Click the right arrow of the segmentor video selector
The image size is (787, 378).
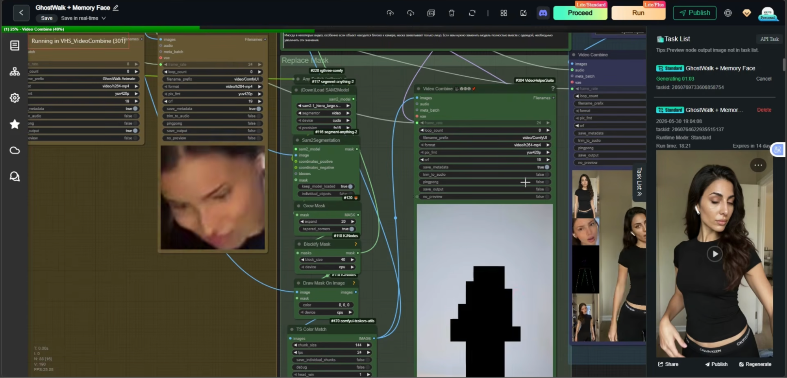348,113
